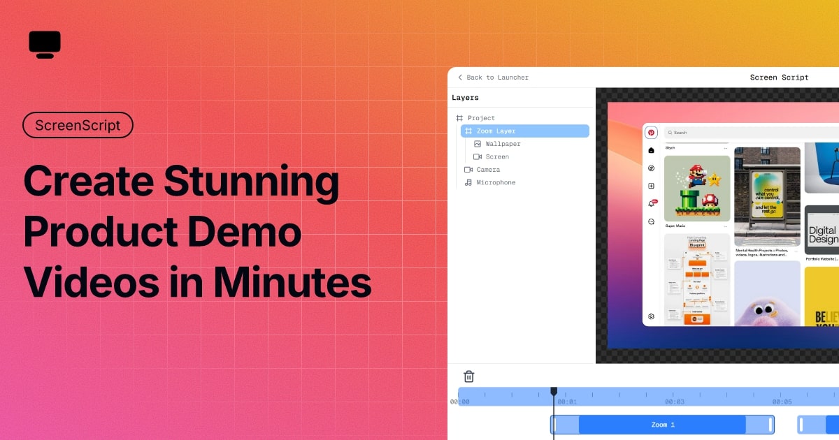Select the Microphone layer

[x=495, y=182]
